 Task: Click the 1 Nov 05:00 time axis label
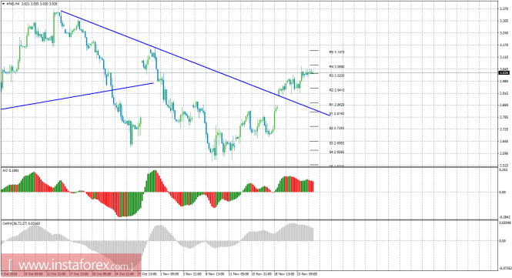point(170,274)
